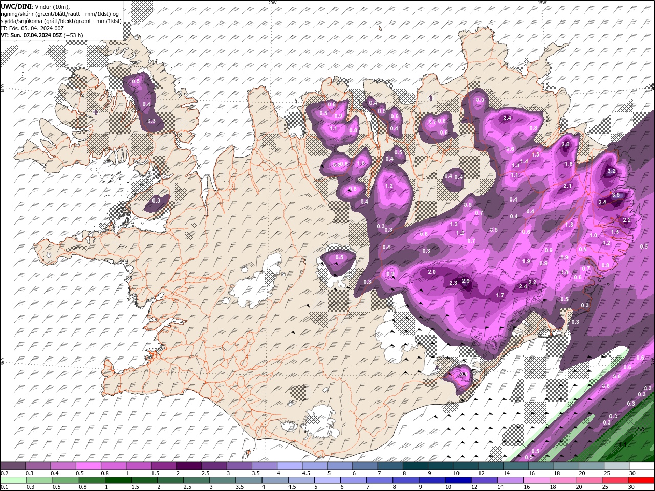Click the 2.9 snowfall value on the map
Viewport: 655px width, 491px height.
pyautogui.click(x=466, y=281)
